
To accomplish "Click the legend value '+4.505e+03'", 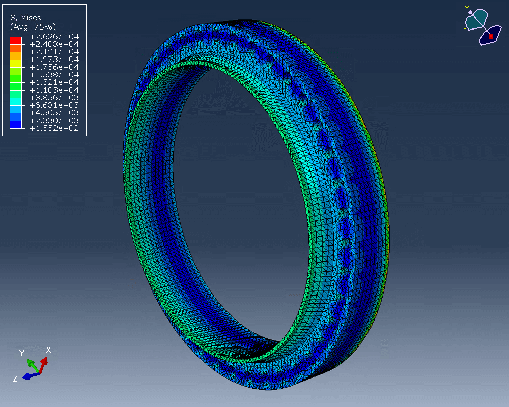I will coord(54,112).
